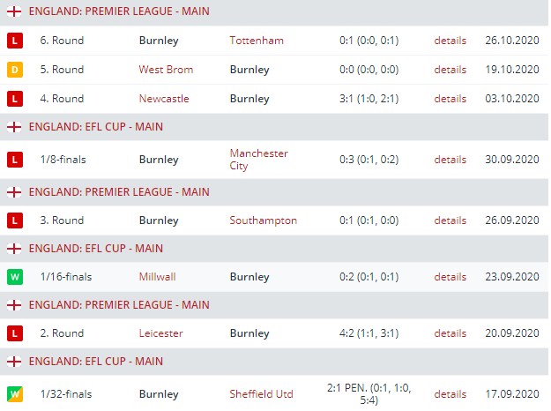Screen dimensions: 551x411
Task: View details of Newcastle vs Burnley
Action: pos(450,99)
